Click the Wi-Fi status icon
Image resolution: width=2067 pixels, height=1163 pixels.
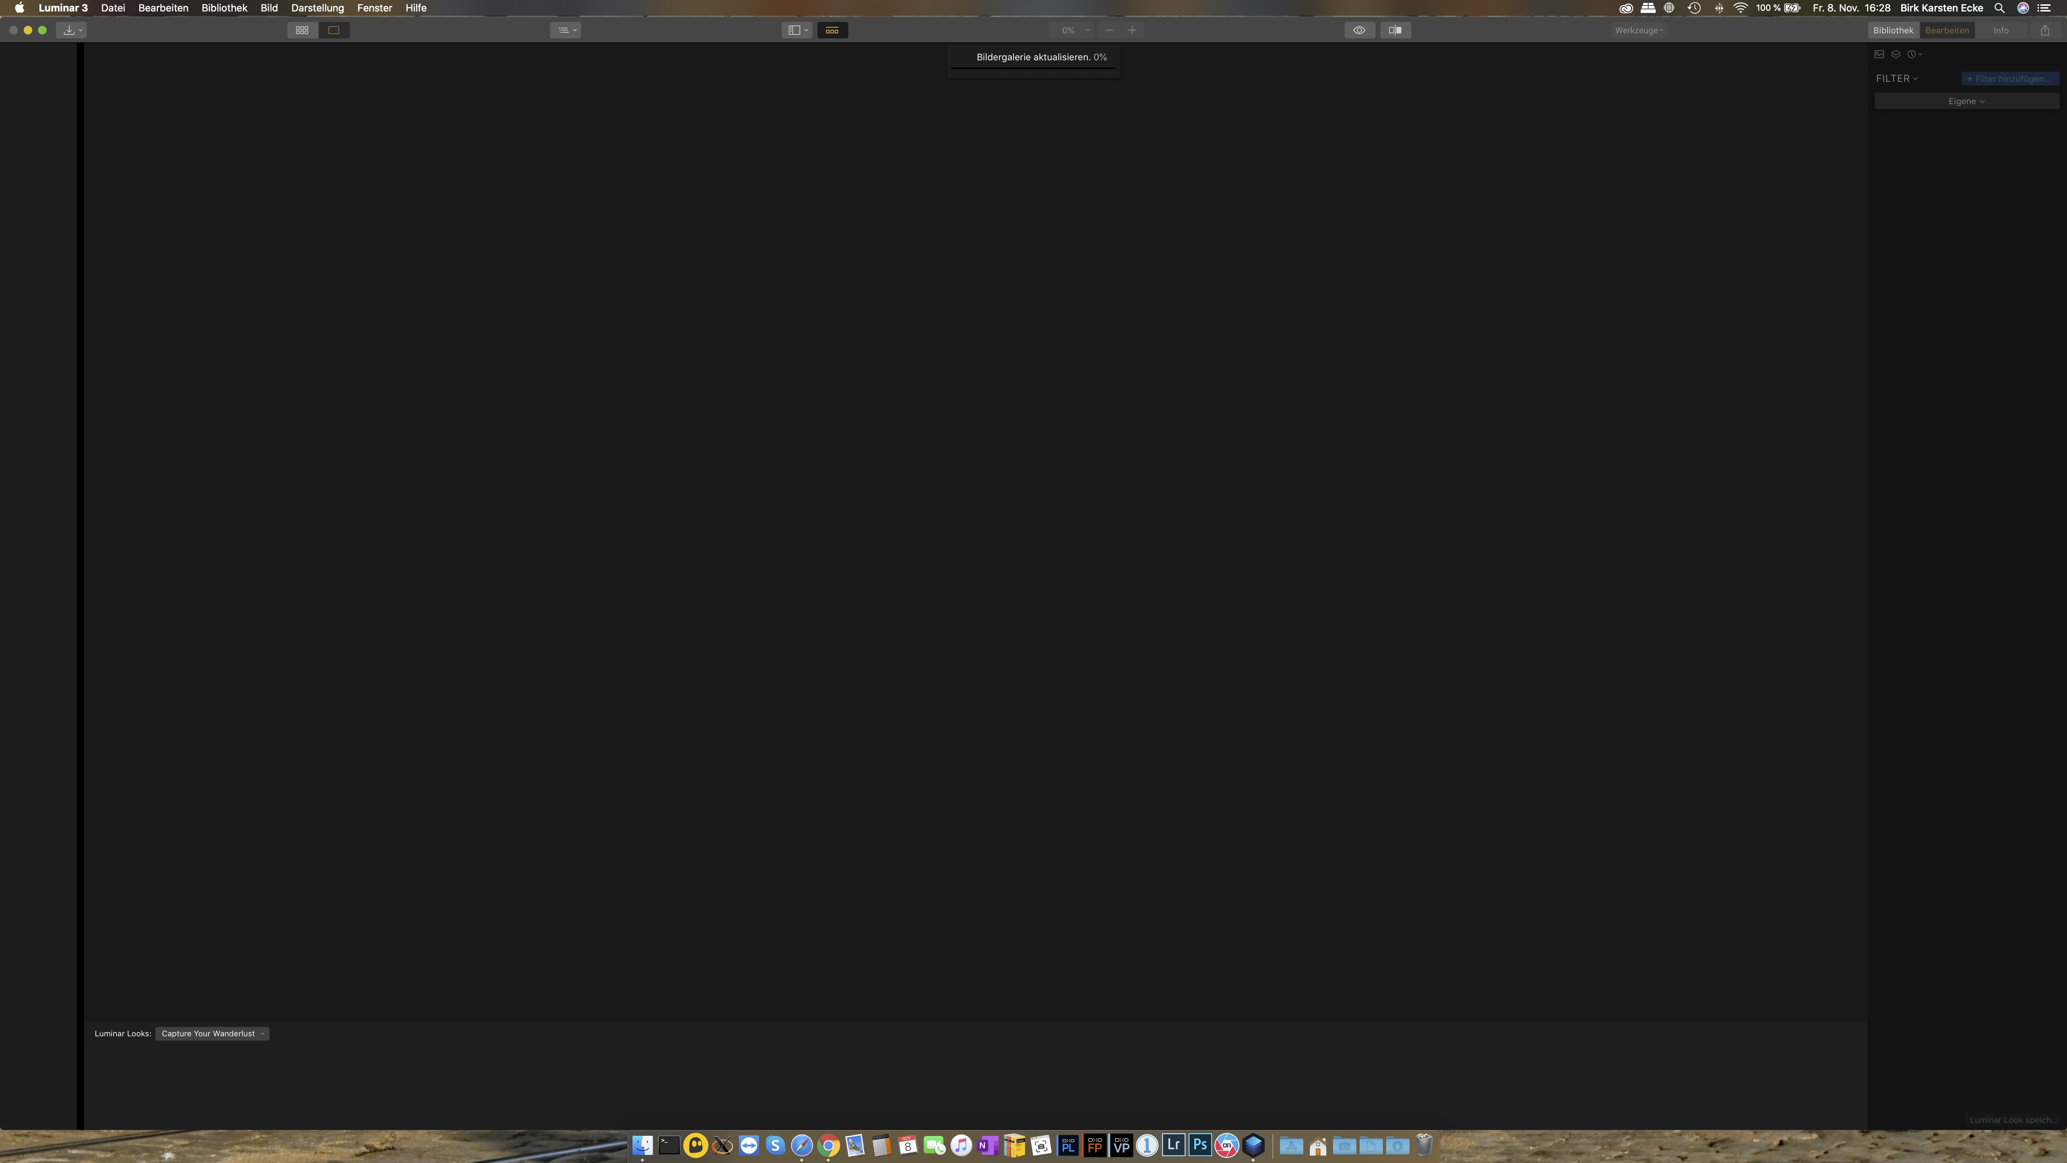click(1740, 8)
